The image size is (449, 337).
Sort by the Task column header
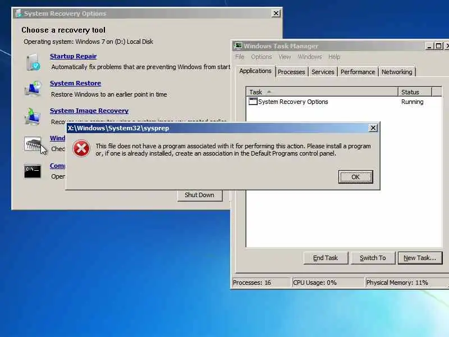(322, 92)
